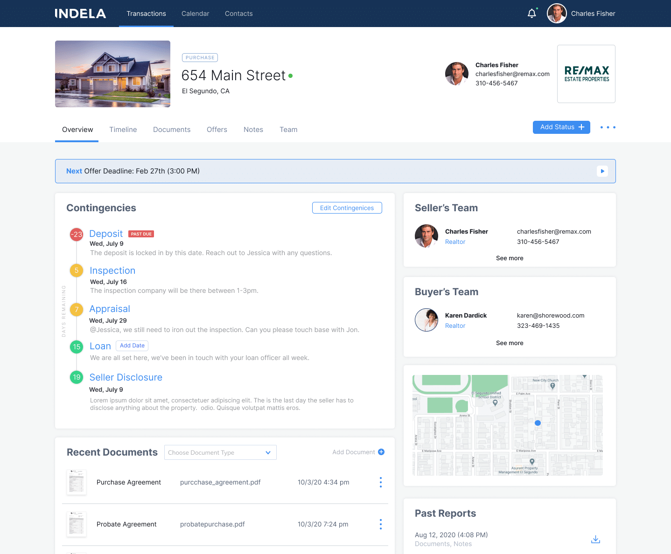Click the 15 days badge for Loan
This screenshot has height=554, width=671.
point(77,346)
